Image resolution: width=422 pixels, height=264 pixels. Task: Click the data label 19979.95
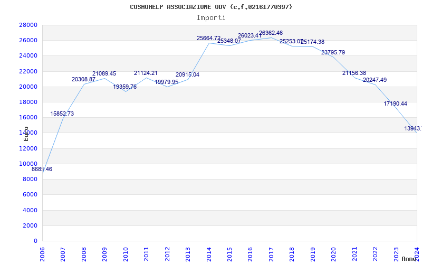click(x=166, y=82)
